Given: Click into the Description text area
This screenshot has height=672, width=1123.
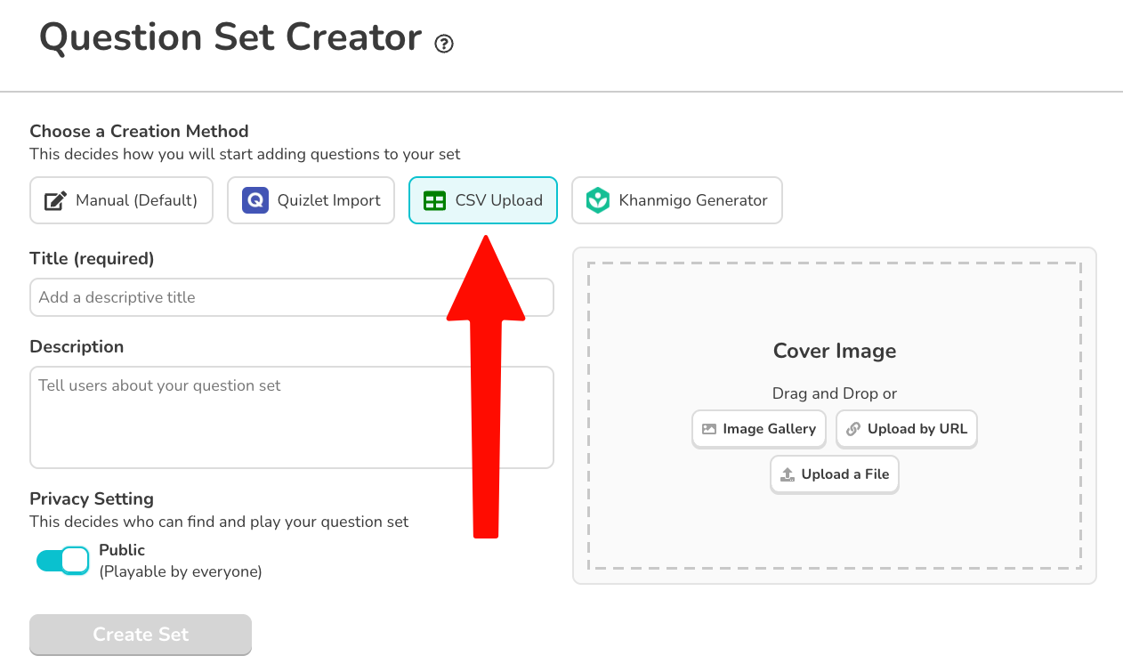Looking at the screenshot, I should [292, 417].
